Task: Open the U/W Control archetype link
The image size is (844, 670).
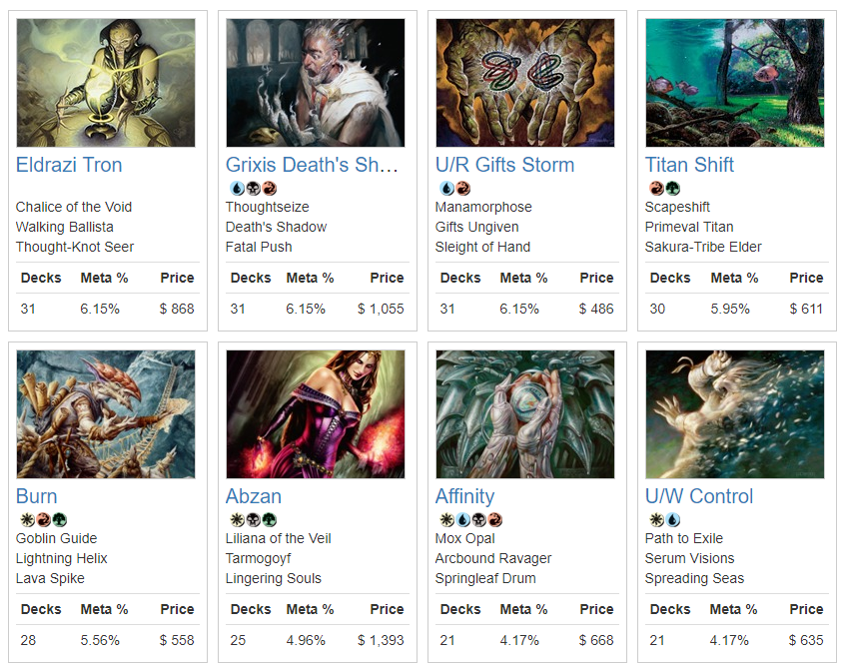Action: coord(699,496)
